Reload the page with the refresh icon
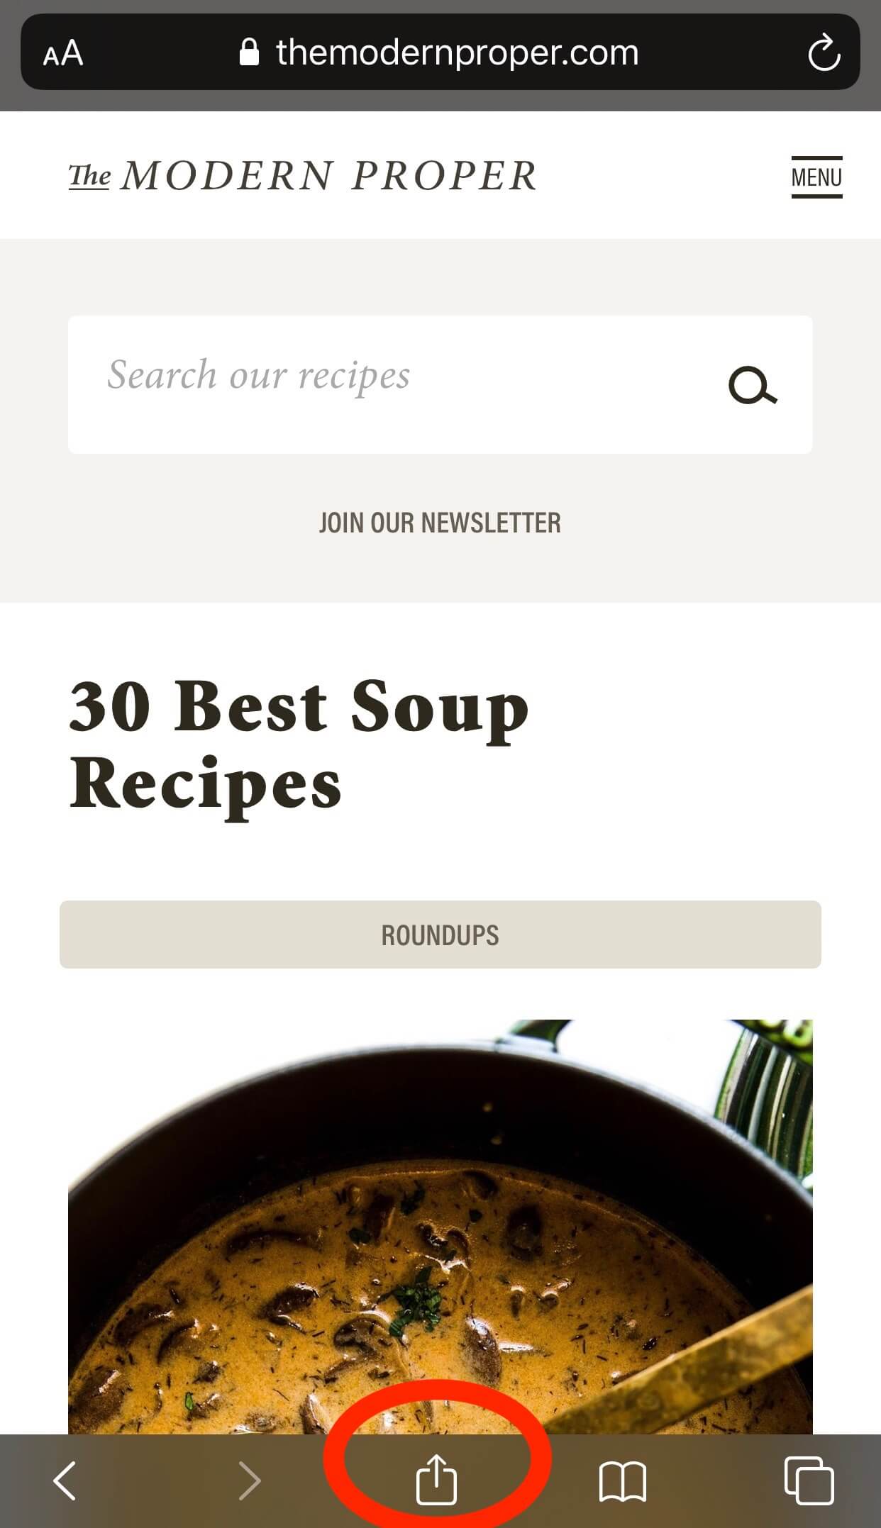This screenshot has width=881, height=1528. pos(824,52)
